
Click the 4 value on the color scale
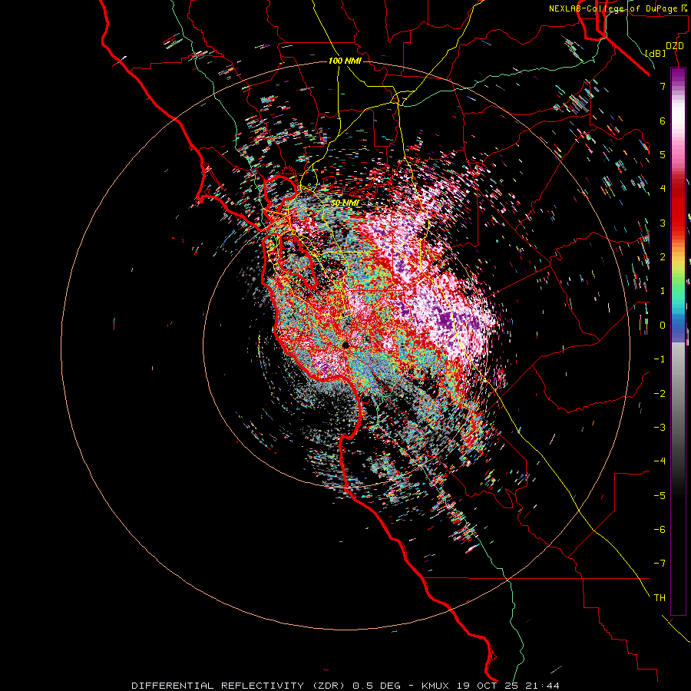(663, 189)
